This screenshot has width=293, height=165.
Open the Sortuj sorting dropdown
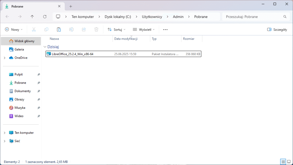pyautogui.click(x=116, y=29)
